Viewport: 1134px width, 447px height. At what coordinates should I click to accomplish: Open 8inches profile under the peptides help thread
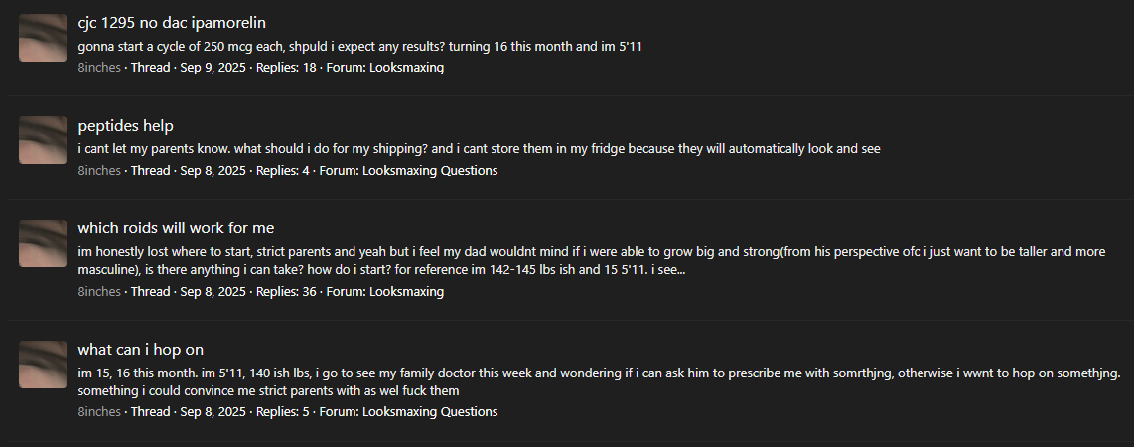pyautogui.click(x=99, y=171)
